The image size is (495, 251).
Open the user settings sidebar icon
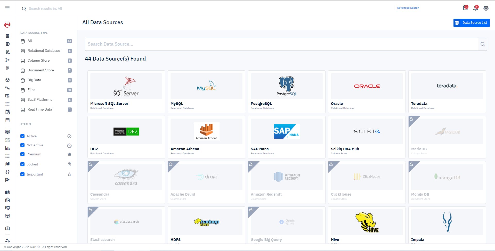click(x=7, y=240)
